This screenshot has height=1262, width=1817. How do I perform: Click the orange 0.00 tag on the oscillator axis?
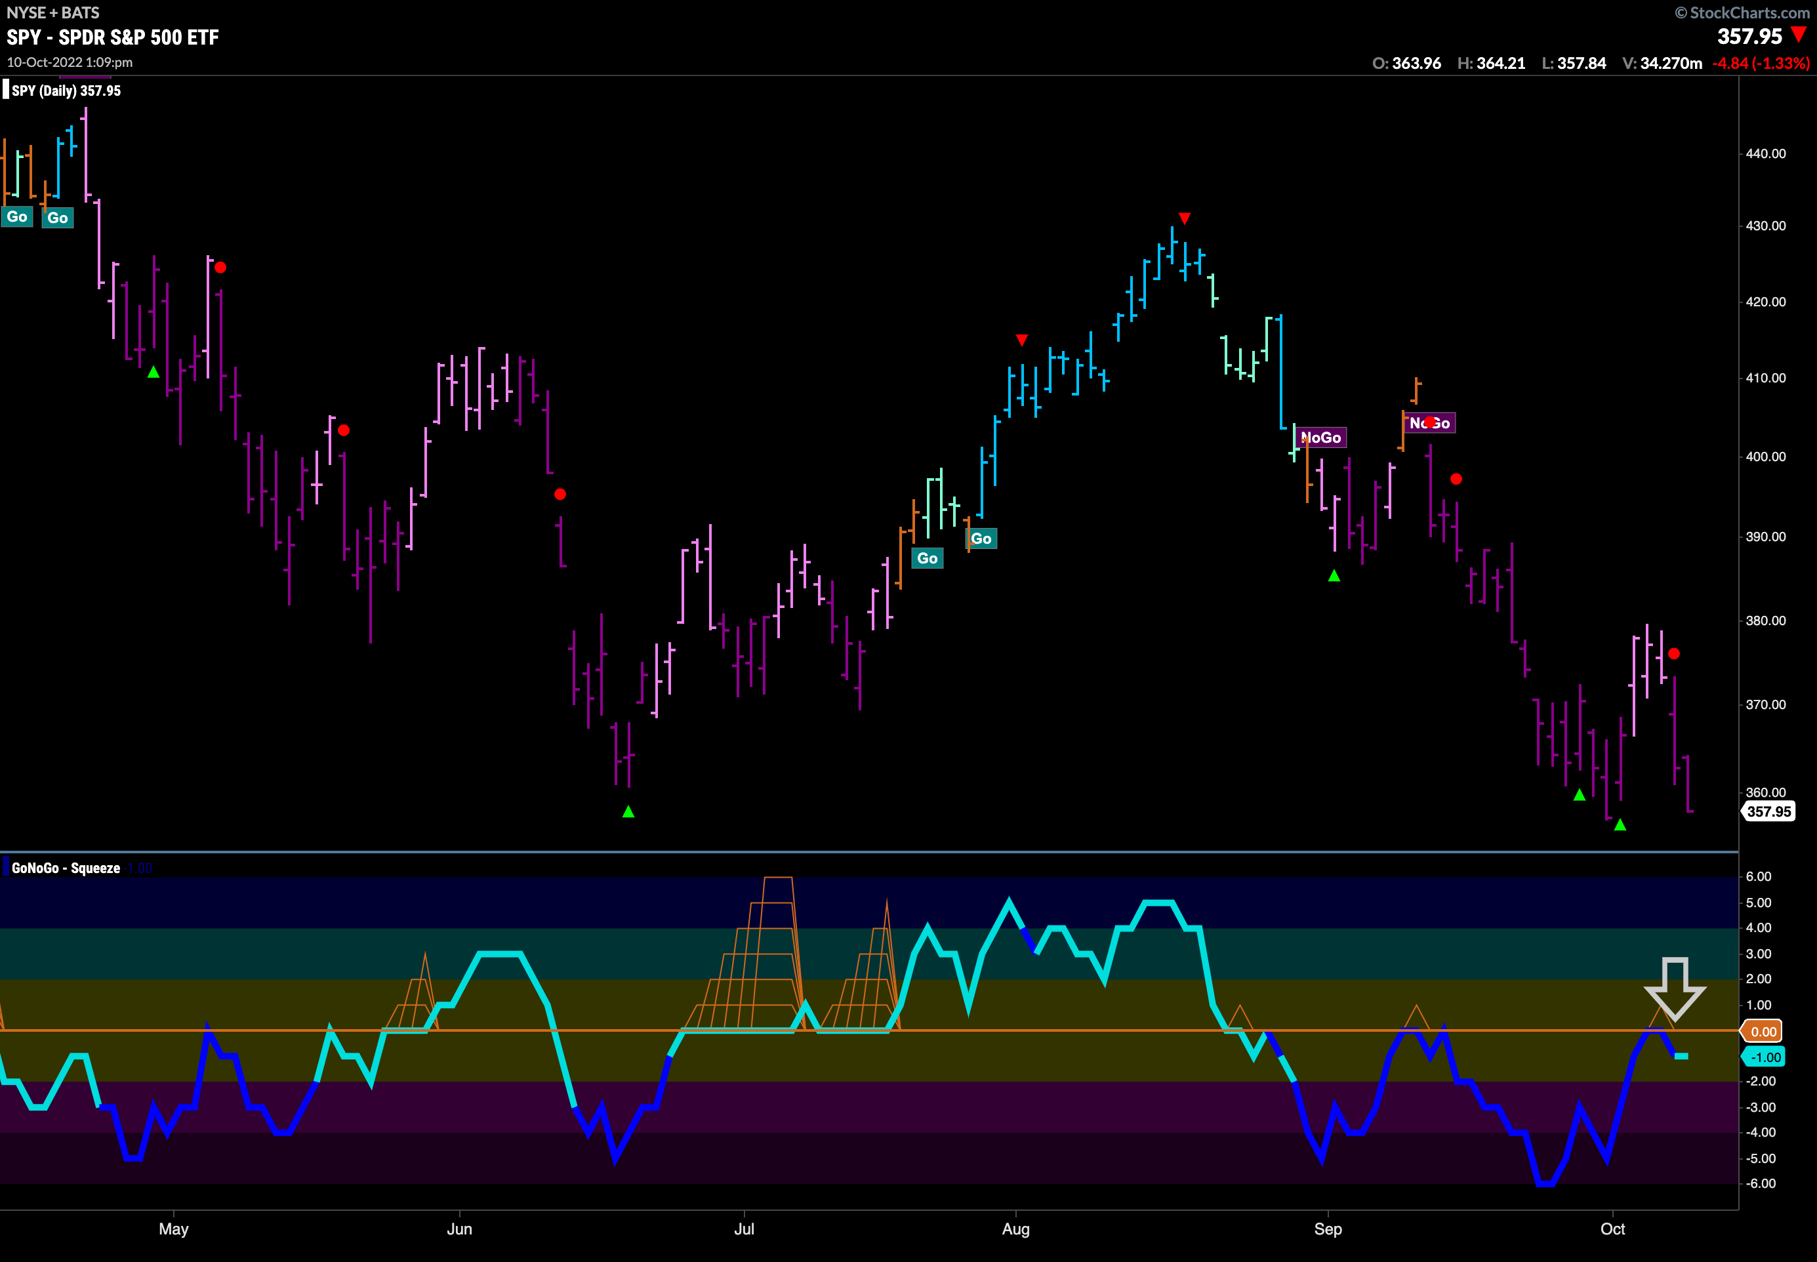coord(1763,1031)
